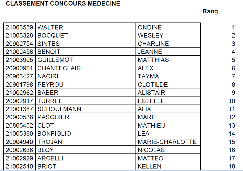Image resolution: width=243 pixels, height=171 pixels.
Task: Select the first name TAYMA
Action: click(148, 76)
